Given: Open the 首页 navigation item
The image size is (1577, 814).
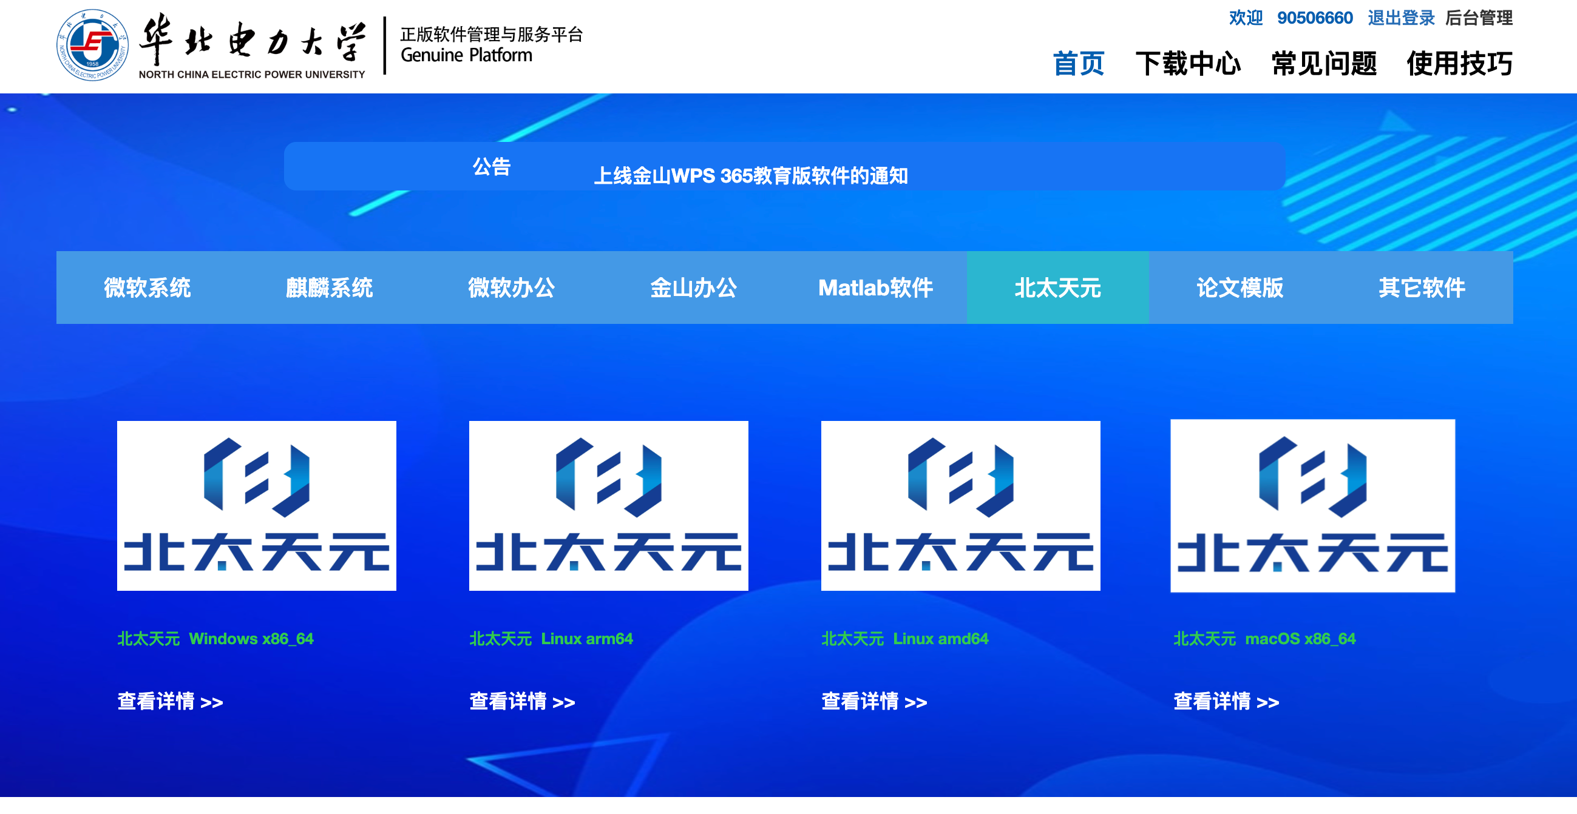Looking at the screenshot, I should (x=1078, y=64).
